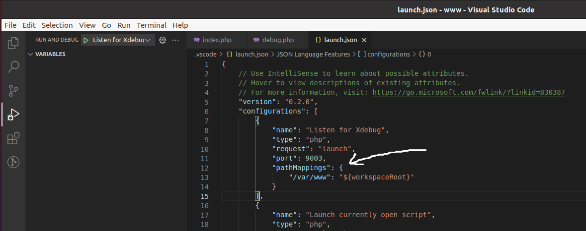Open the Extensions view

point(13,138)
